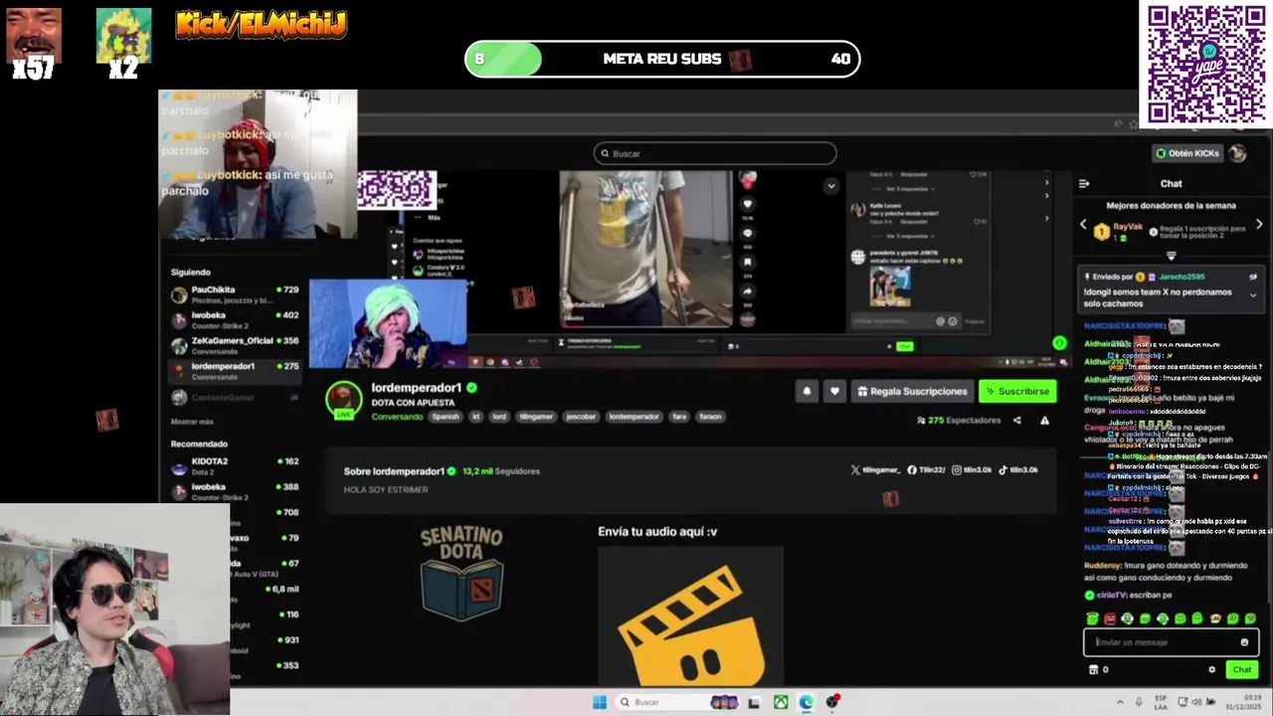This screenshot has width=1273, height=716.
Task: Click the microphone icon in the system tray
Action: click(1139, 702)
